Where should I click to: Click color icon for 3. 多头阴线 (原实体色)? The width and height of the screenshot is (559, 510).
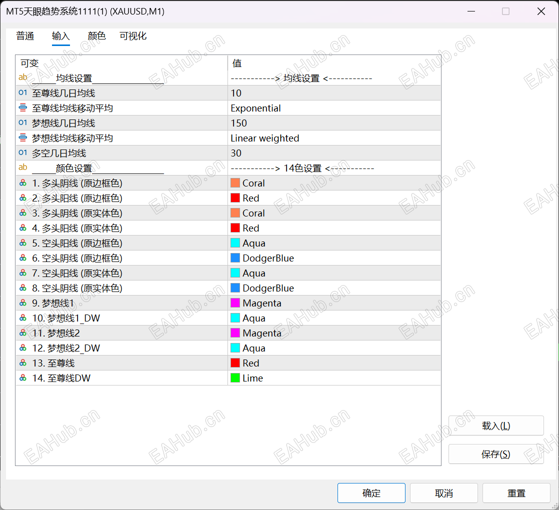click(x=23, y=213)
